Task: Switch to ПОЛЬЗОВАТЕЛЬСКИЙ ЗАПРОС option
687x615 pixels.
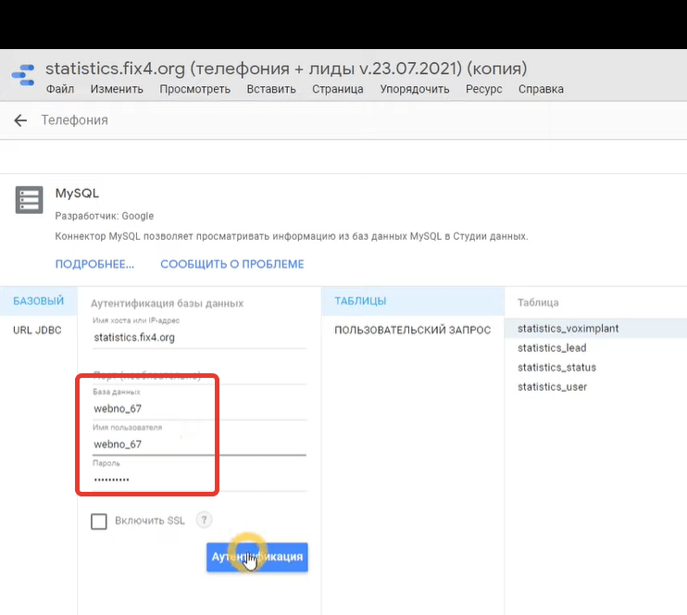Action: click(x=412, y=330)
